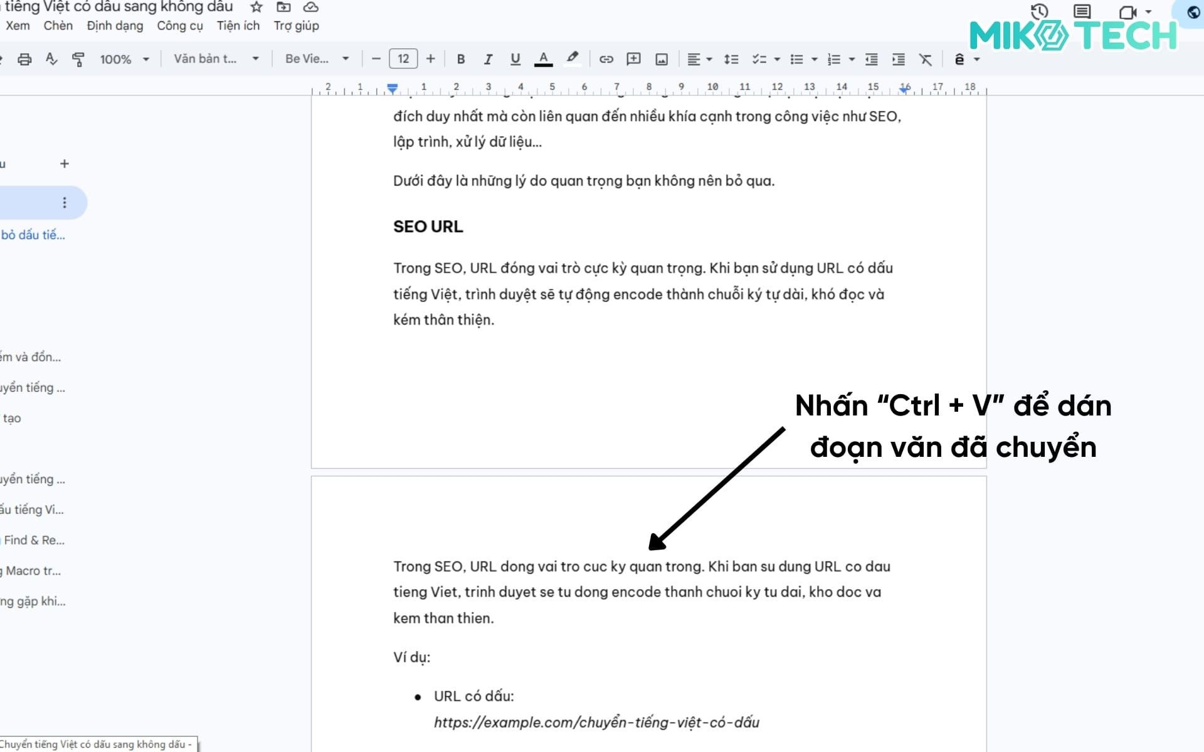Click the Insert image icon
1204x752 pixels.
tap(662, 59)
